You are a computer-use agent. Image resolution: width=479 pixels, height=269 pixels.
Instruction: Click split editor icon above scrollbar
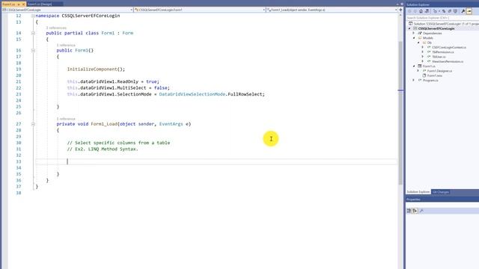401,10
